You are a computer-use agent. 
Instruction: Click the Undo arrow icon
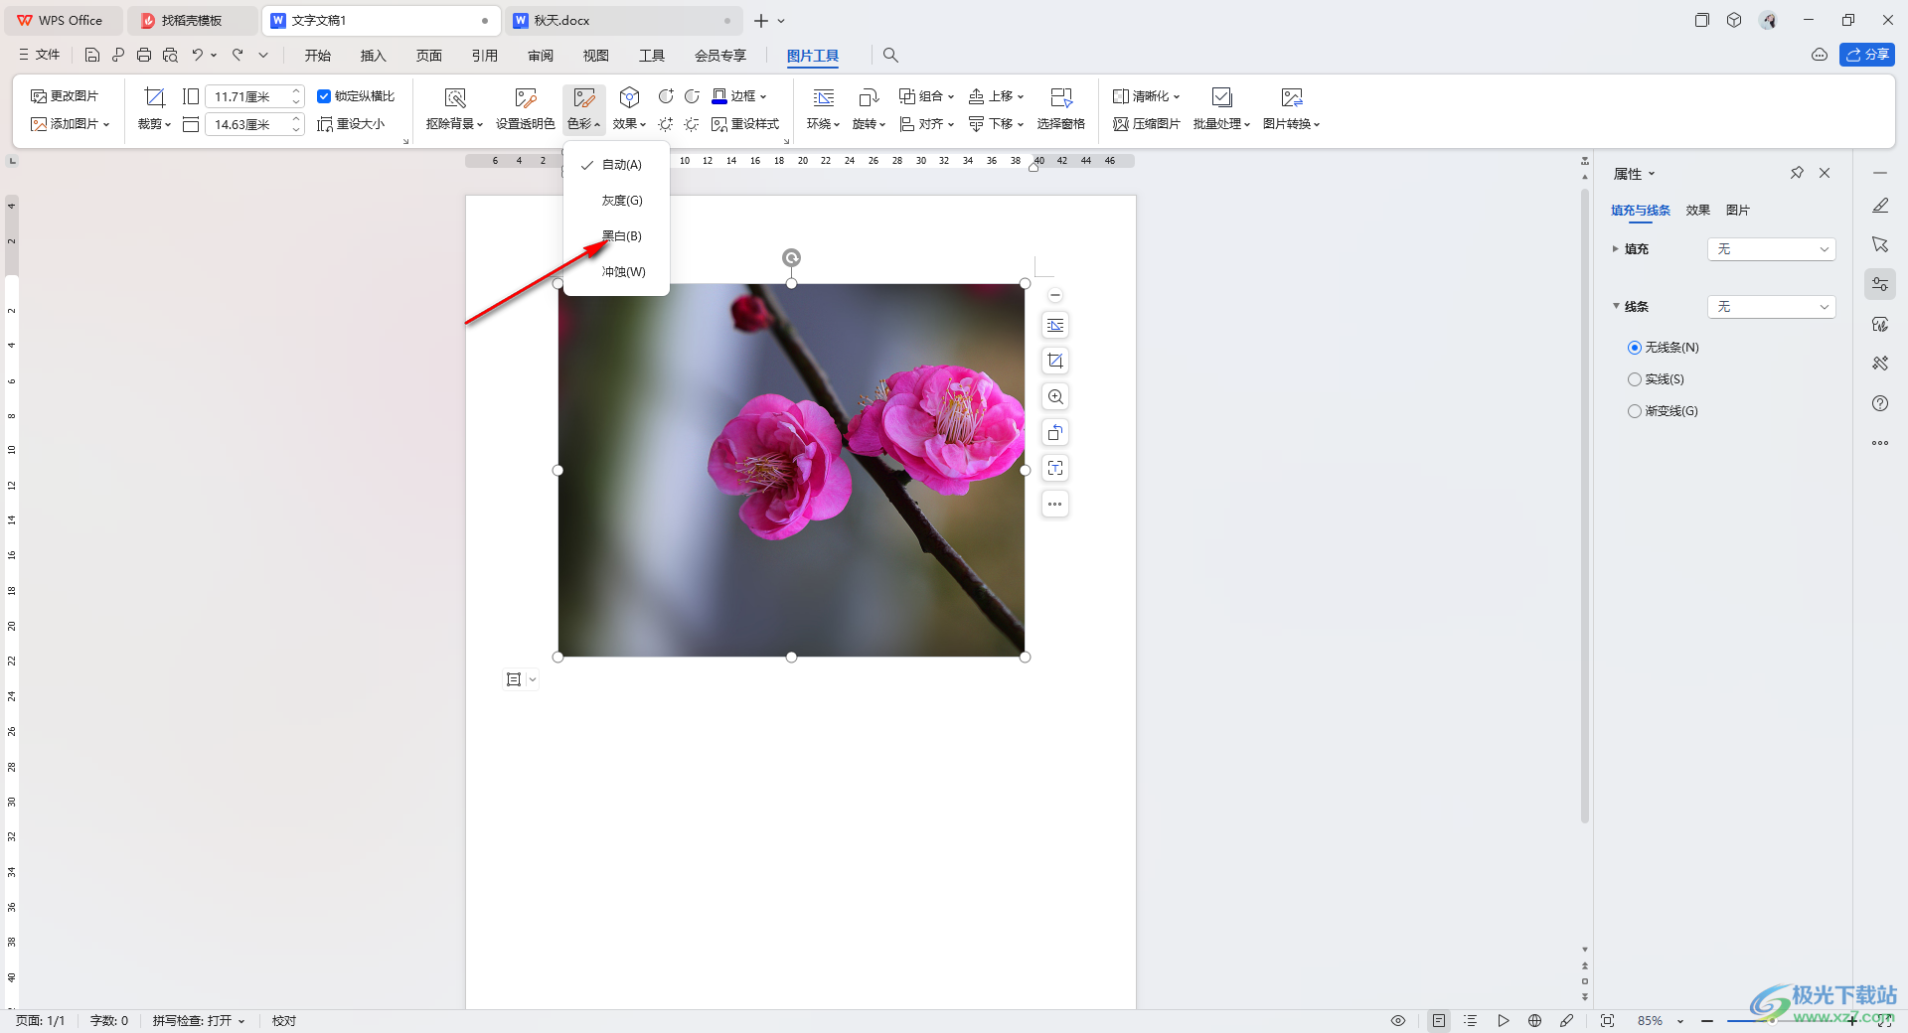pyautogui.click(x=197, y=55)
